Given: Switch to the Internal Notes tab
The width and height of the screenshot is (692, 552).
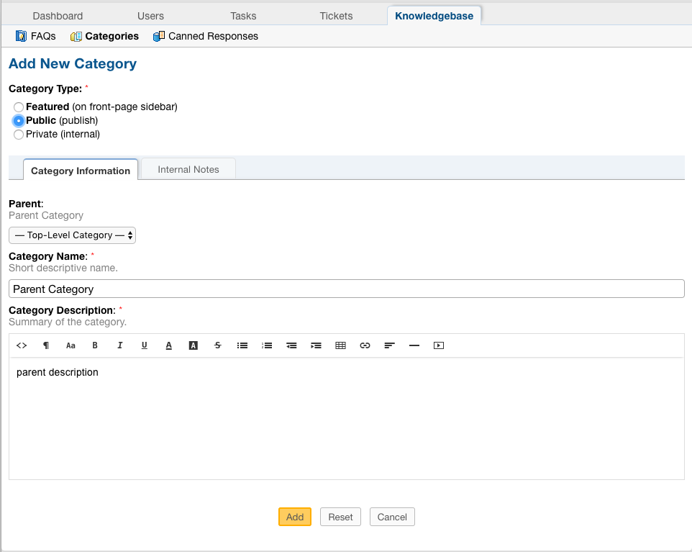Looking at the screenshot, I should pos(188,169).
